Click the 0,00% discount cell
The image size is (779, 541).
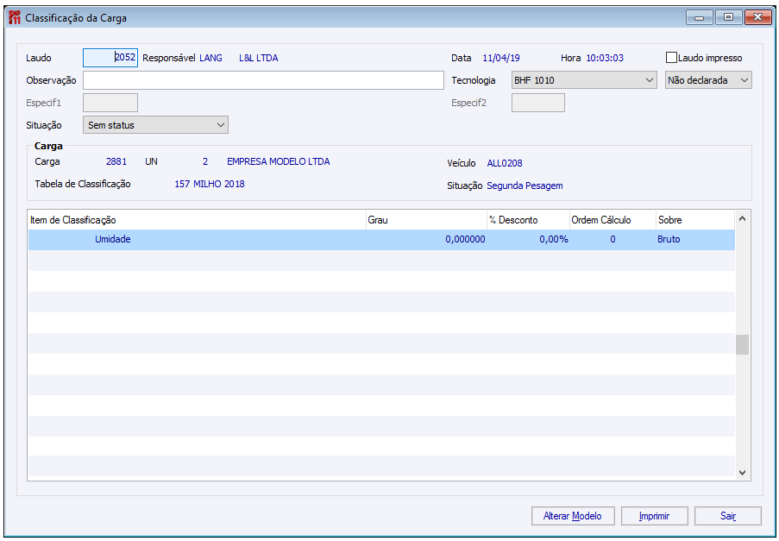[x=554, y=240]
